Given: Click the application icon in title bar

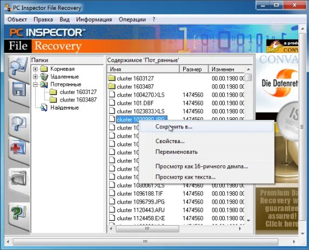Looking at the screenshot, I should [x=8, y=8].
